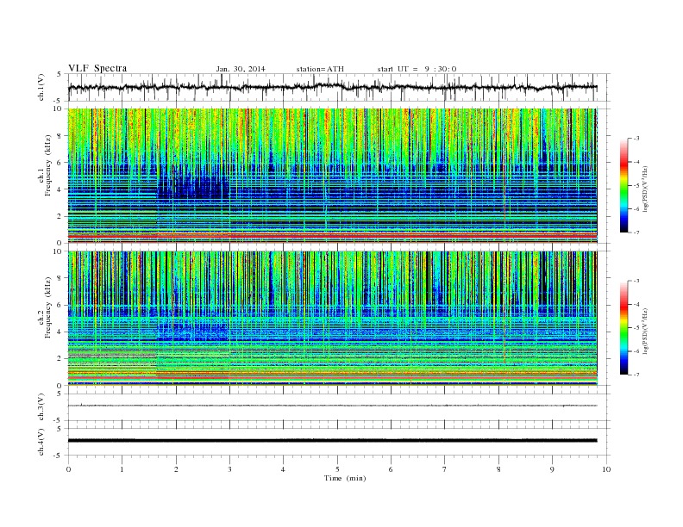
Task: Click the ch.2 frequency axis "2" tick label
Action: click(60, 359)
